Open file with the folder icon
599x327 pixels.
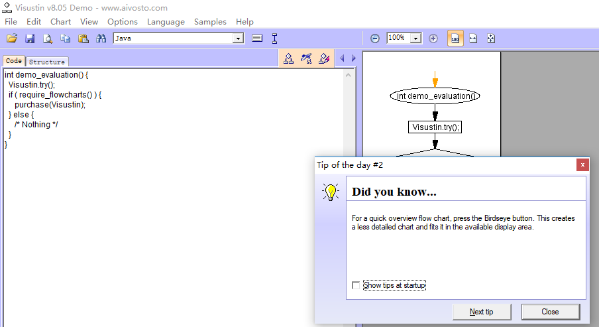pyautogui.click(x=12, y=38)
